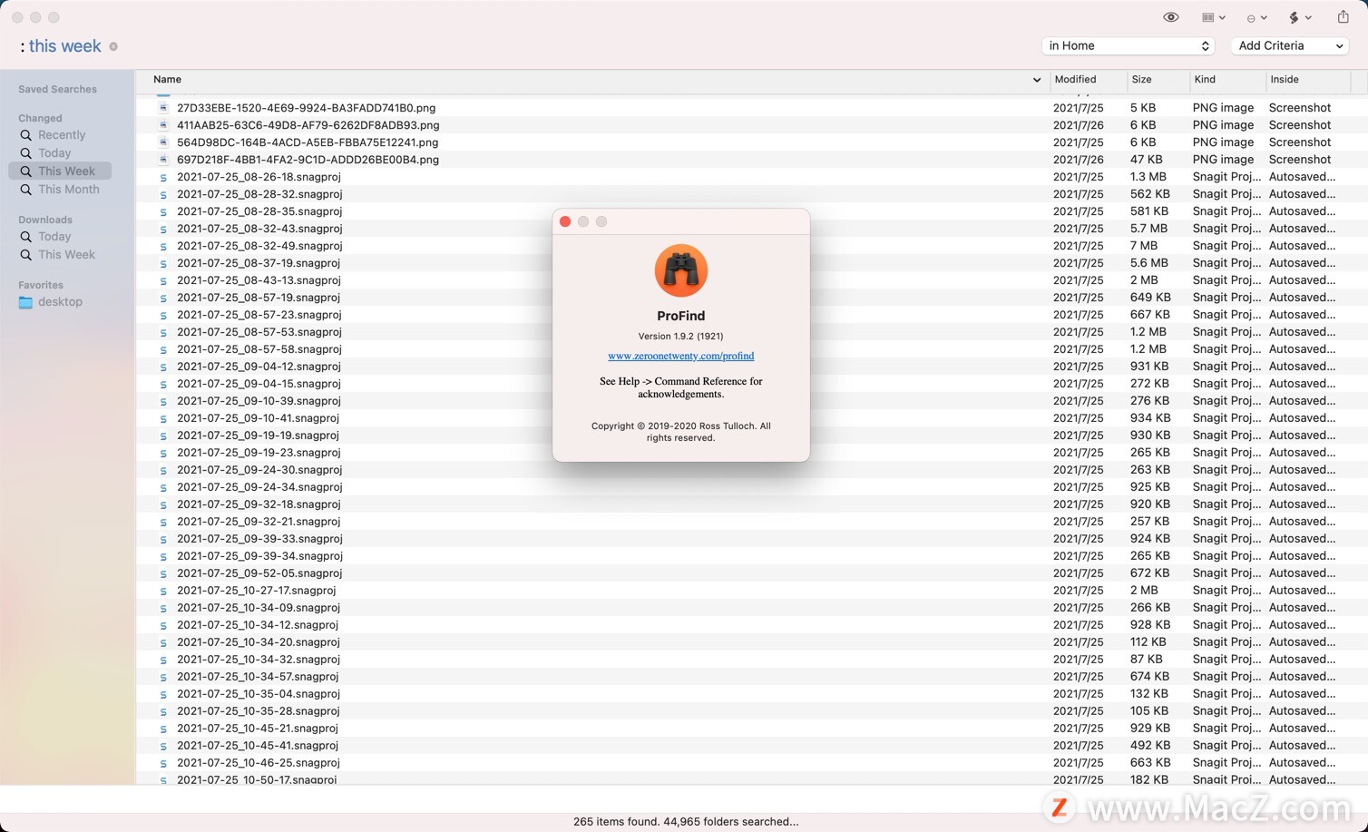
Task: Open the desktop favorite folder
Action: coord(60,302)
